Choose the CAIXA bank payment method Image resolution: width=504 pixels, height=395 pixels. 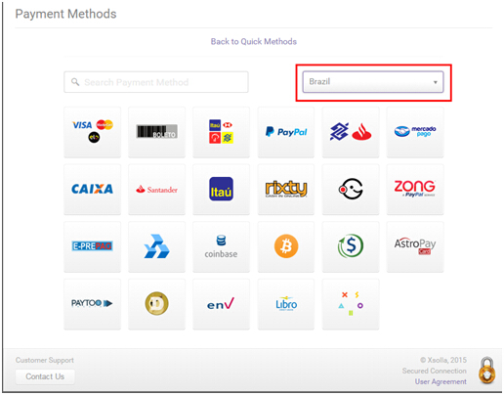[x=92, y=190]
